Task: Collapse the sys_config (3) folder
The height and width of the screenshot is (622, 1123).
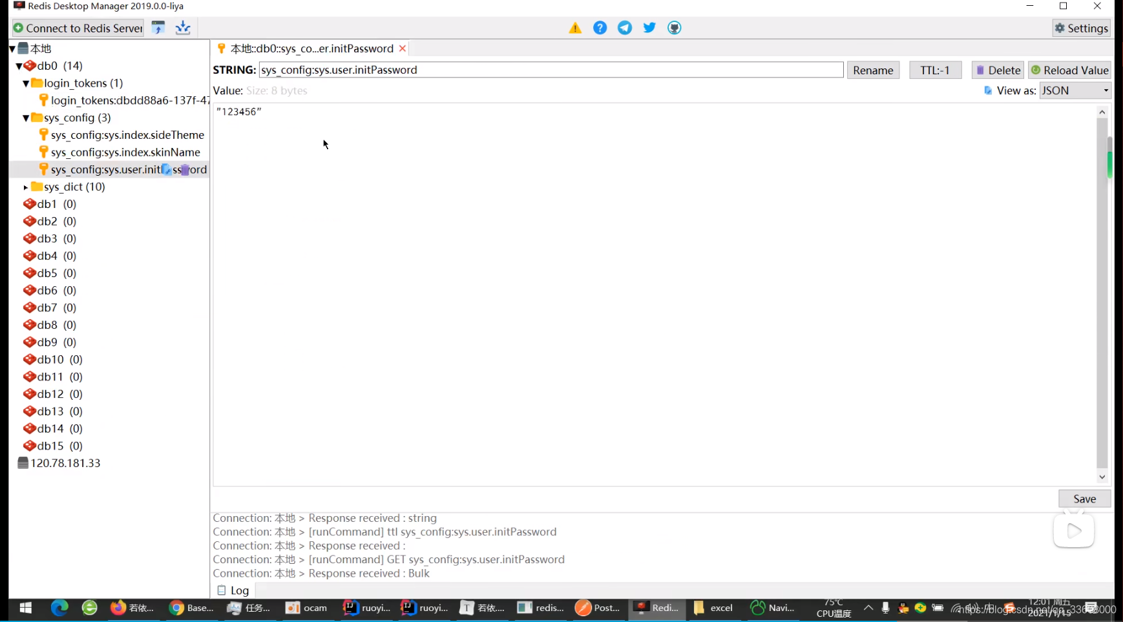Action: [26, 118]
